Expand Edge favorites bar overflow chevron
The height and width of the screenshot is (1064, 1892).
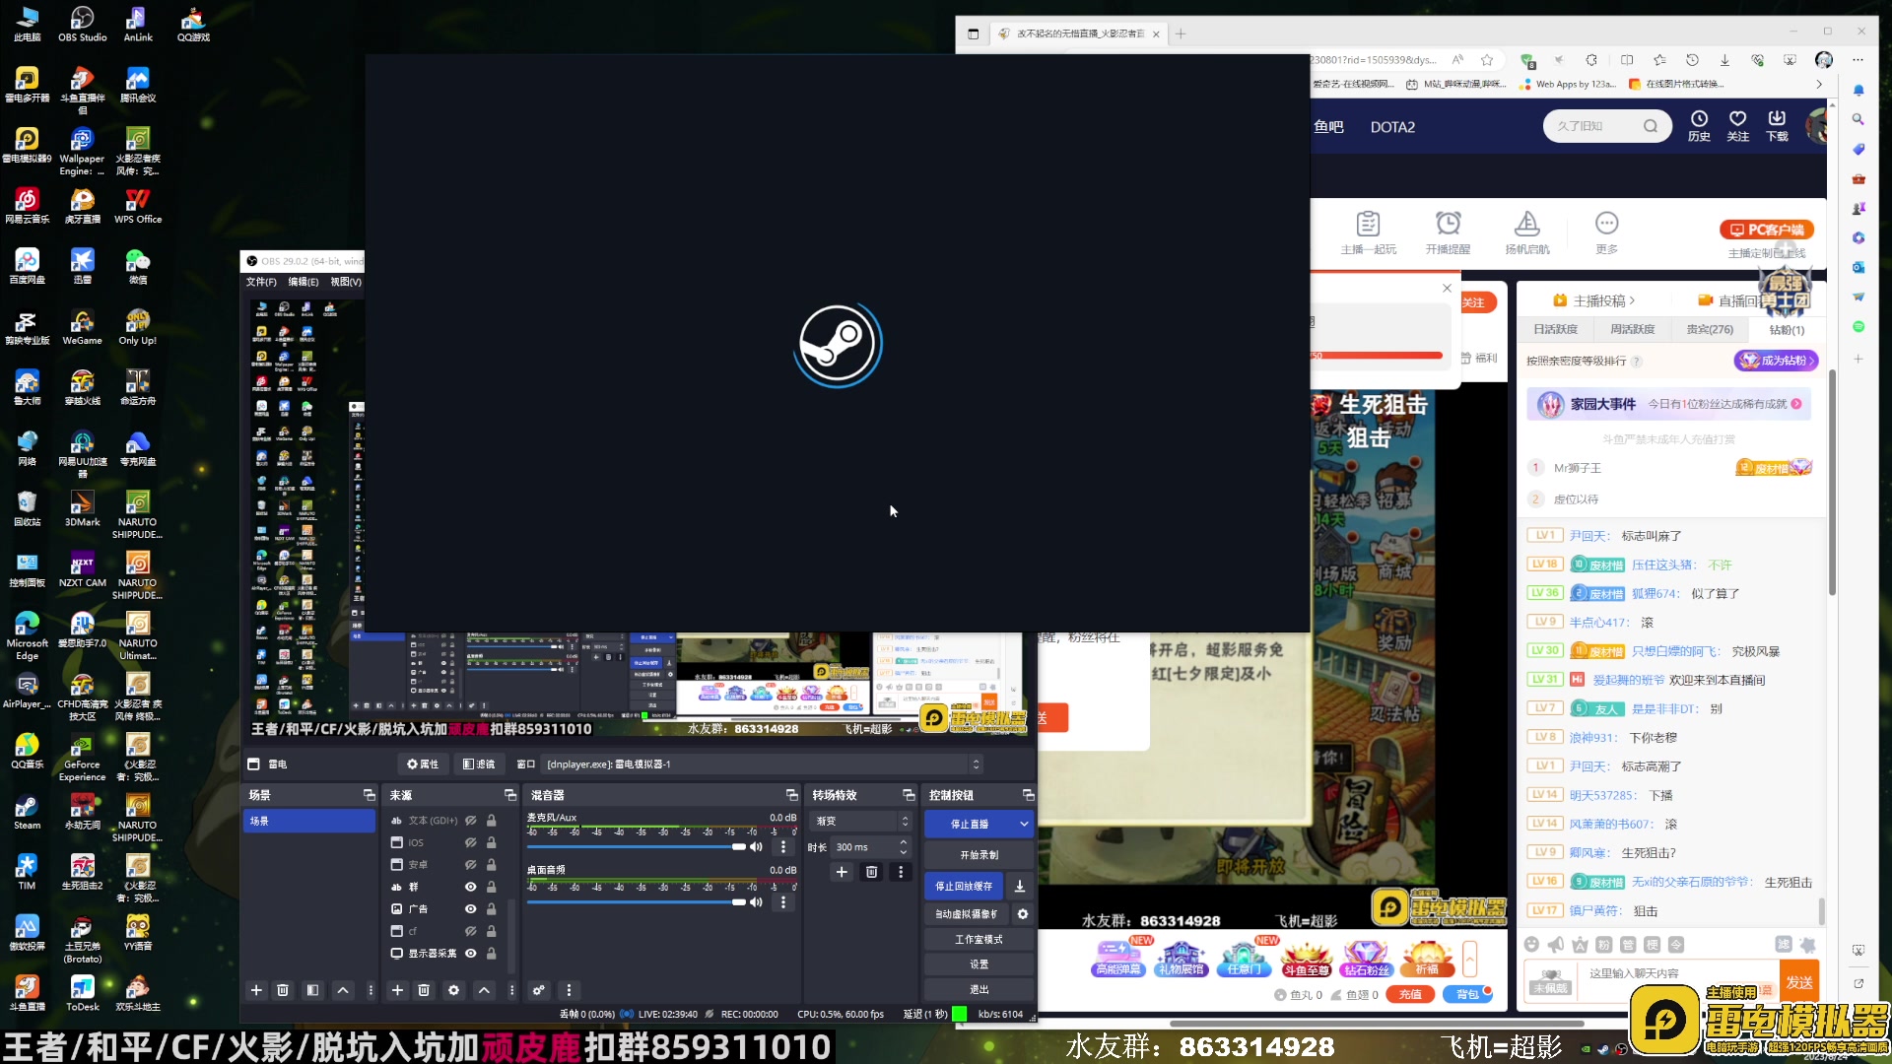pyautogui.click(x=1818, y=85)
